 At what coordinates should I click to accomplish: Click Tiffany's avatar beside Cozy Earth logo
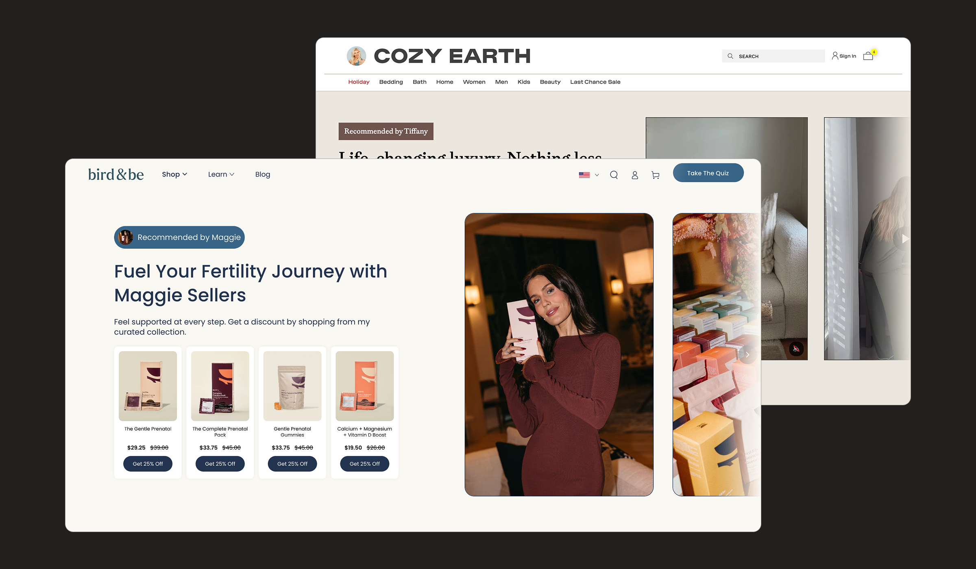tap(356, 56)
